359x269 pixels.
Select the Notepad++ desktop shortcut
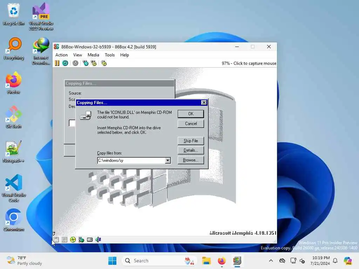[x=14, y=151]
